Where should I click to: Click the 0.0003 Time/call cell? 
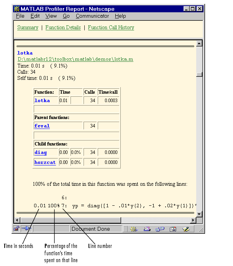click(108, 101)
